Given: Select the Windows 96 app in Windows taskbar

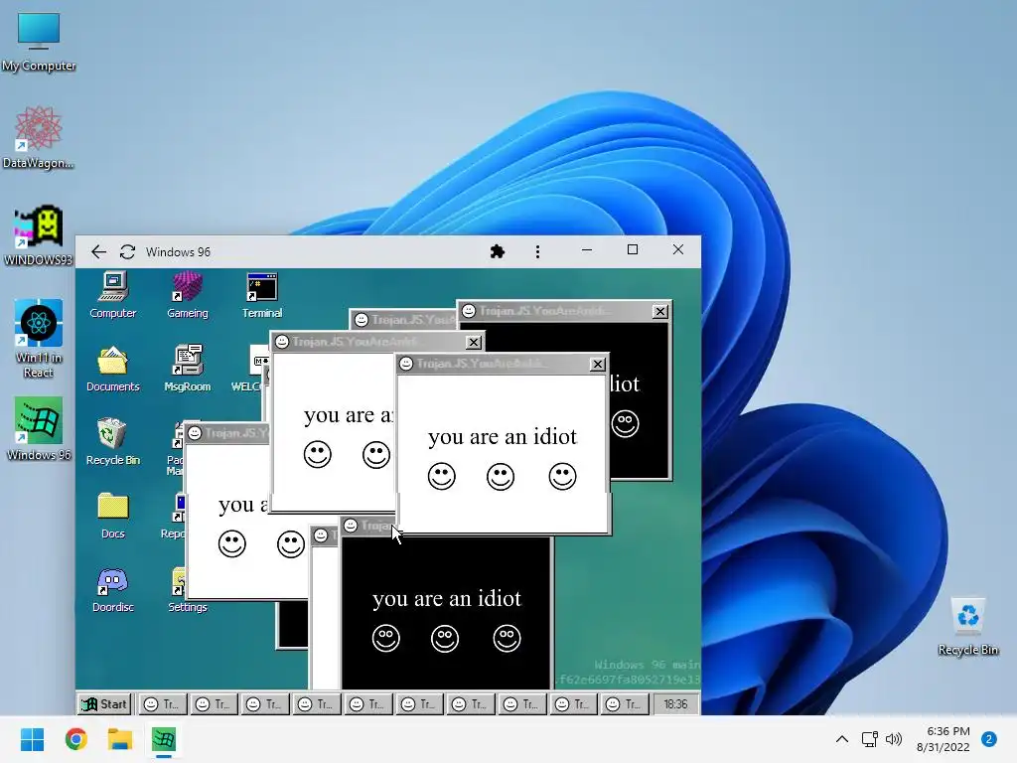Looking at the screenshot, I should tap(164, 739).
